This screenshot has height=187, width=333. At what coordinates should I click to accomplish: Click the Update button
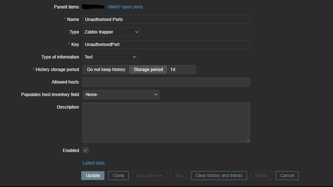93,176
